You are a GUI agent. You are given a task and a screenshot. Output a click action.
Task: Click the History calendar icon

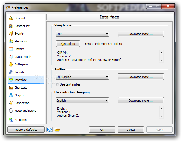[11, 49]
